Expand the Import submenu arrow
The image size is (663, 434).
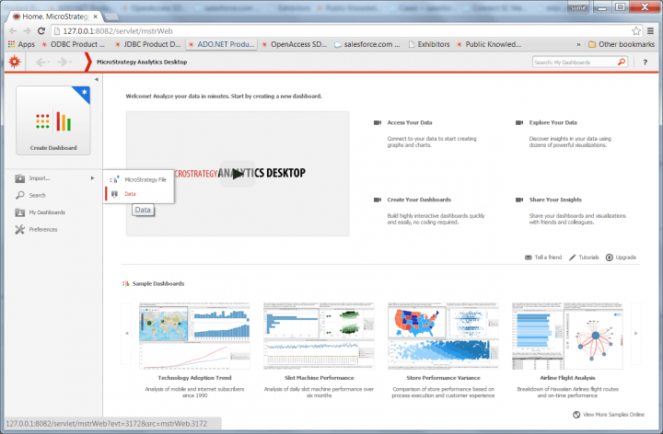[92, 178]
